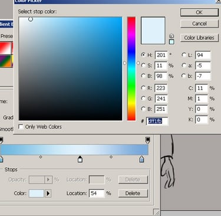Select the Lab L radio button

pos(184,55)
